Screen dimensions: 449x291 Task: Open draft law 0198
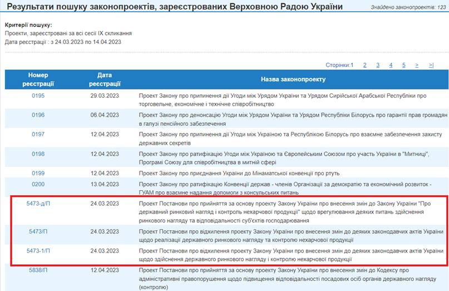click(38, 154)
